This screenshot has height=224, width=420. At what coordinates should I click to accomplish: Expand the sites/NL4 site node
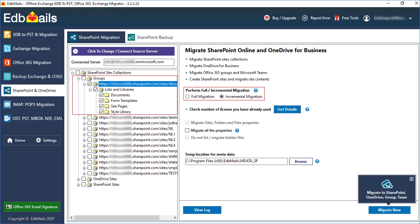(x=84, y=145)
